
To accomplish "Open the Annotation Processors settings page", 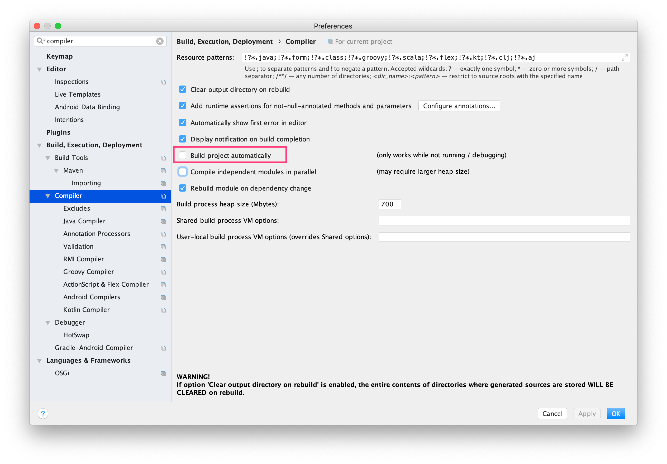I will (97, 234).
